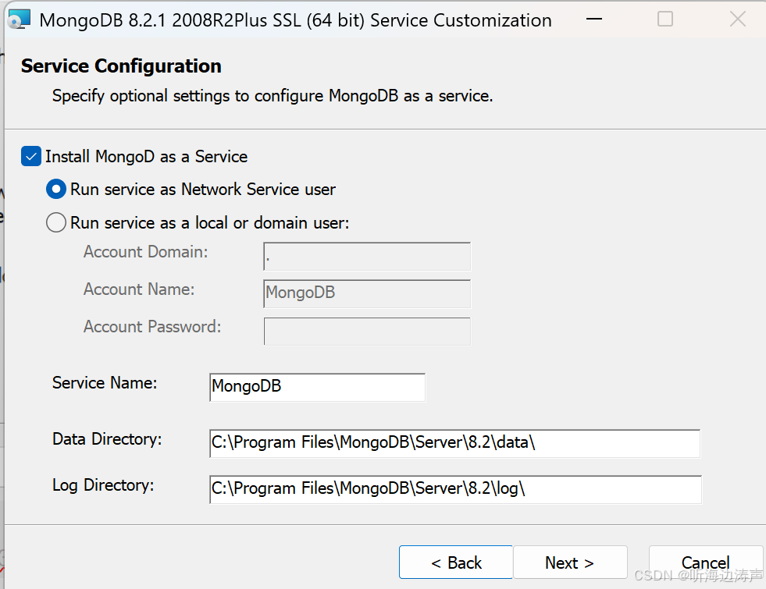Click the Service Name label
Image resolution: width=766 pixels, height=589 pixels.
click(x=105, y=383)
